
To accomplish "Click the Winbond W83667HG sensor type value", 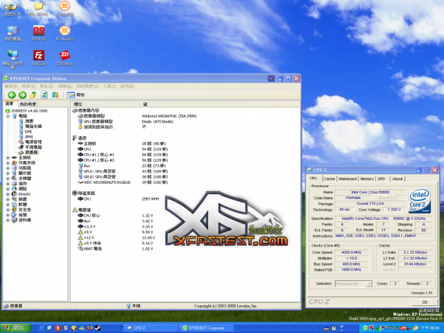I will (x=169, y=116).
